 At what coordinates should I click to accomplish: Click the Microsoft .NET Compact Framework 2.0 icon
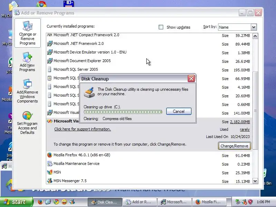50,35
